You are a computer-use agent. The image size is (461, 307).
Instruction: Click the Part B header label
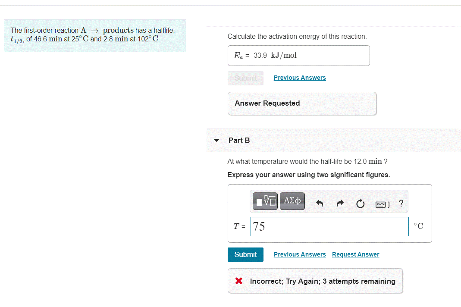240,140
